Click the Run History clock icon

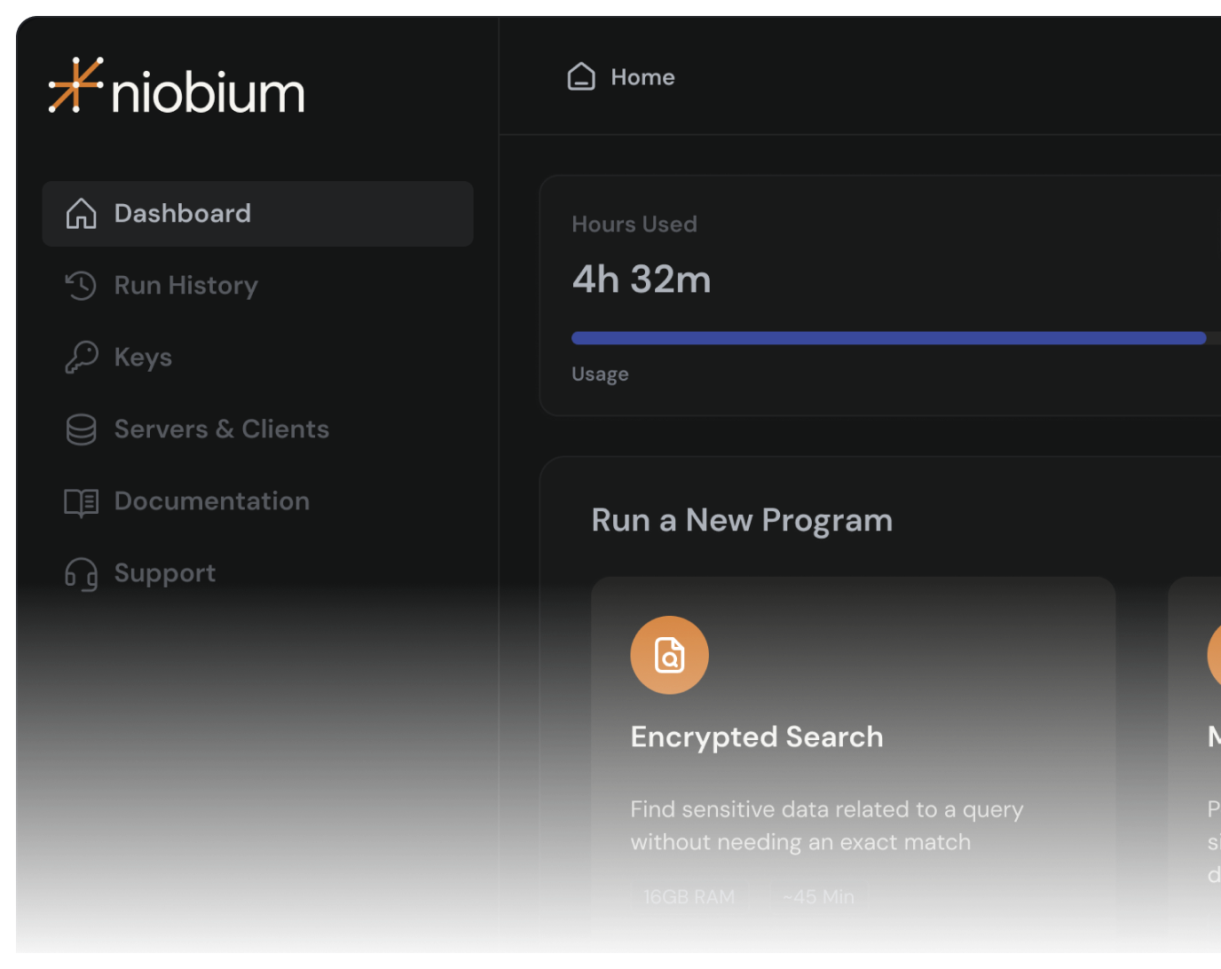tap(81, 286)
